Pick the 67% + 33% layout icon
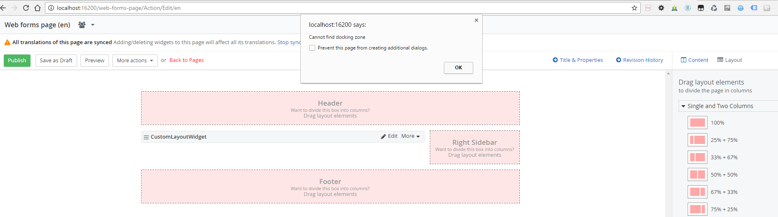The height and width of the screenshot is (217, 778). (x=697, y=192)
